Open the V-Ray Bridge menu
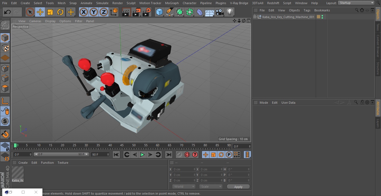The image size is (381, 196). tap(239, 3)
